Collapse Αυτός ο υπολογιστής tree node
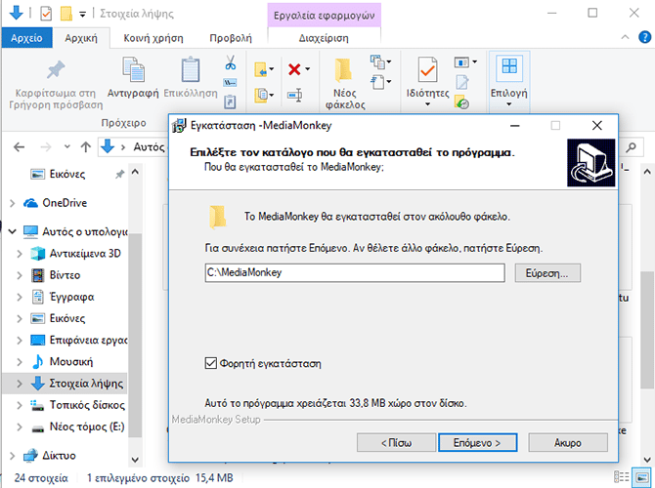Screen dimensions: 655x488 click(x=12, y=231)
